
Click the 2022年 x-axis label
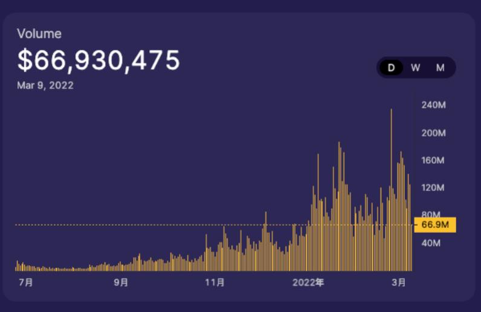[308, 282]
